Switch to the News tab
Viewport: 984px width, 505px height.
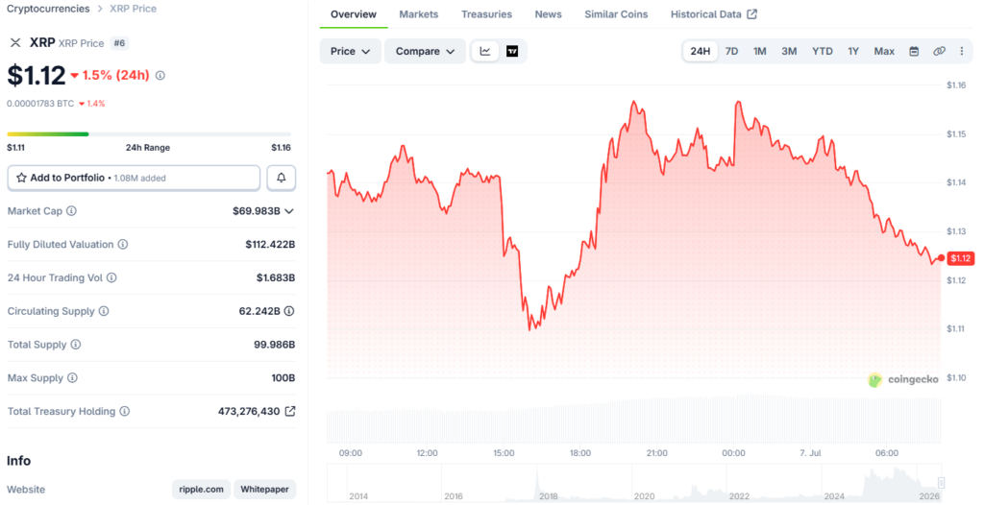coord(548,14)
